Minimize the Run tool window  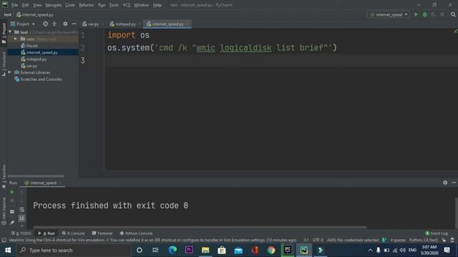[x=454, y=183]
